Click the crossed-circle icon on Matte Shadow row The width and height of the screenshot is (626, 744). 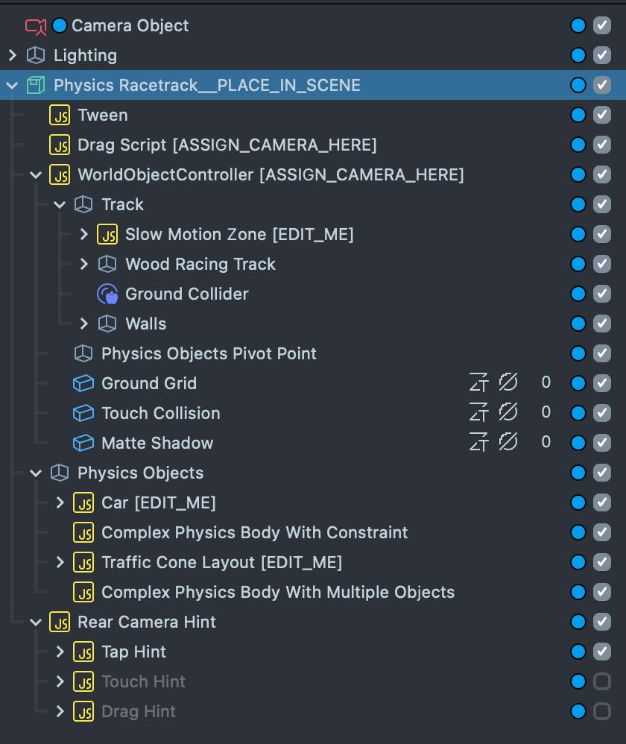pos(508,443)
